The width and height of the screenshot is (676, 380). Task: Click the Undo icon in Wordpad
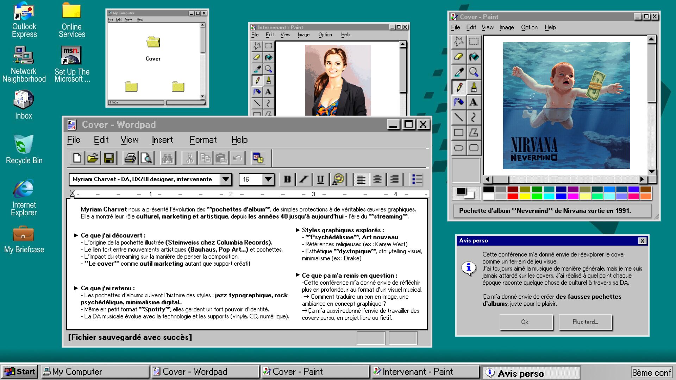237,158
